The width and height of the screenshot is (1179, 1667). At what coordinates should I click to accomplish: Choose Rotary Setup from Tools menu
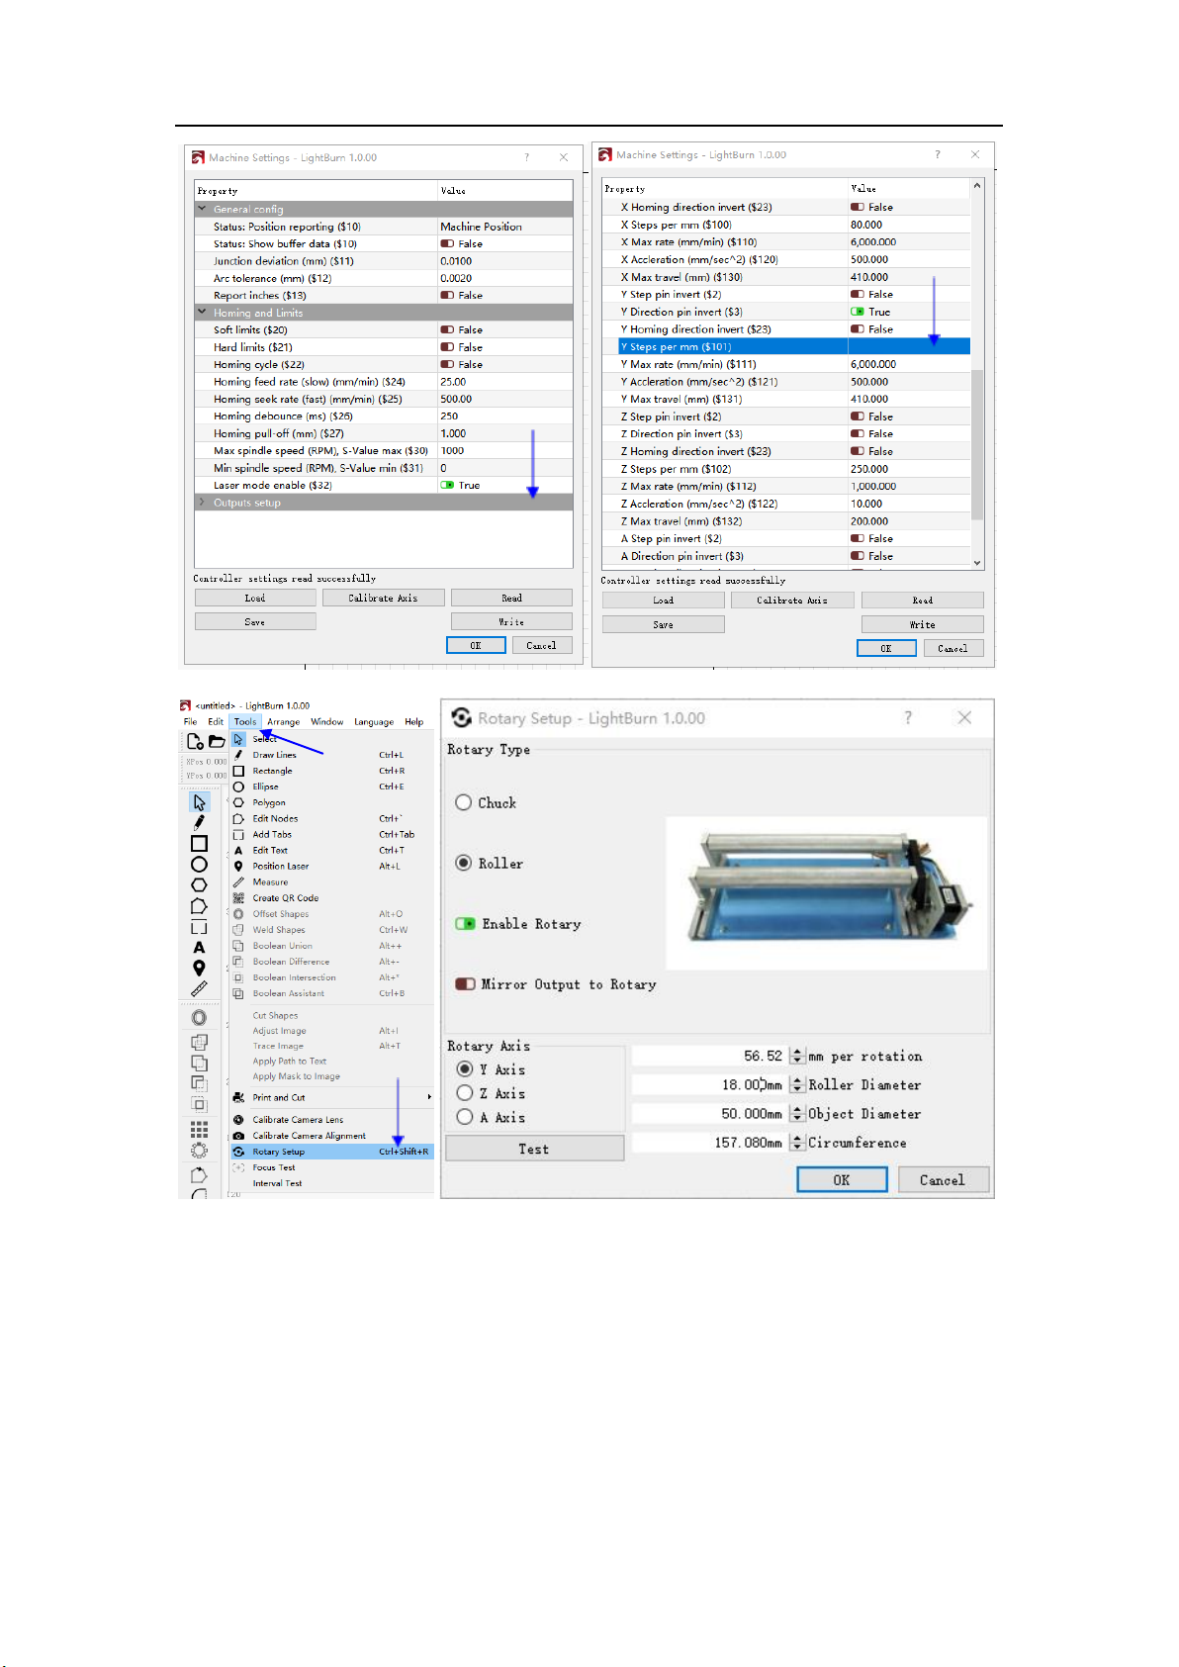[332, 1152]
